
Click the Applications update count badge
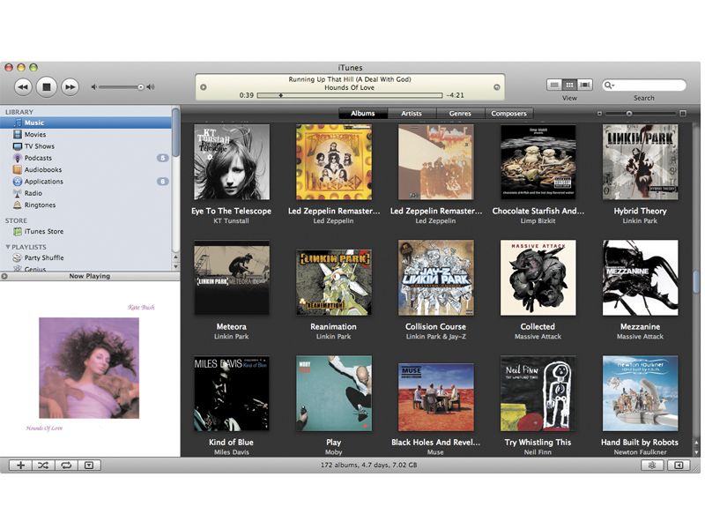pyautogui.click(x=163, y=182)
